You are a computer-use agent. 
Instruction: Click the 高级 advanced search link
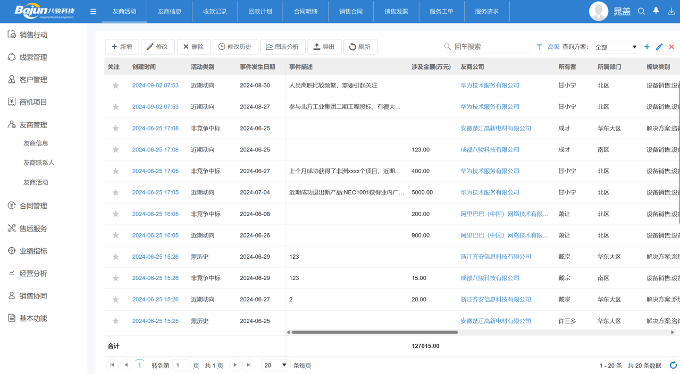coord(552,47)
